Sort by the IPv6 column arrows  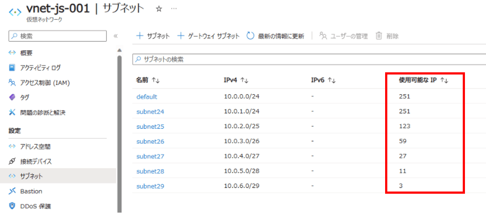332,81
